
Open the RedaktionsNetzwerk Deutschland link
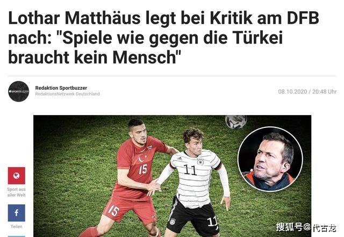click(x=67, y=94)
